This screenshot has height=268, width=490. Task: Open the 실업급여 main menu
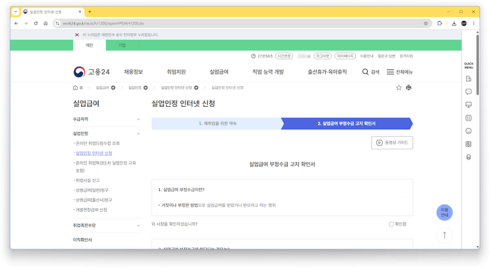click(219, 72)
